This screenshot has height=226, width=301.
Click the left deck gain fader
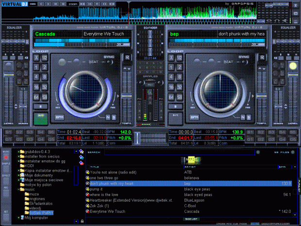tap(23, 106)
